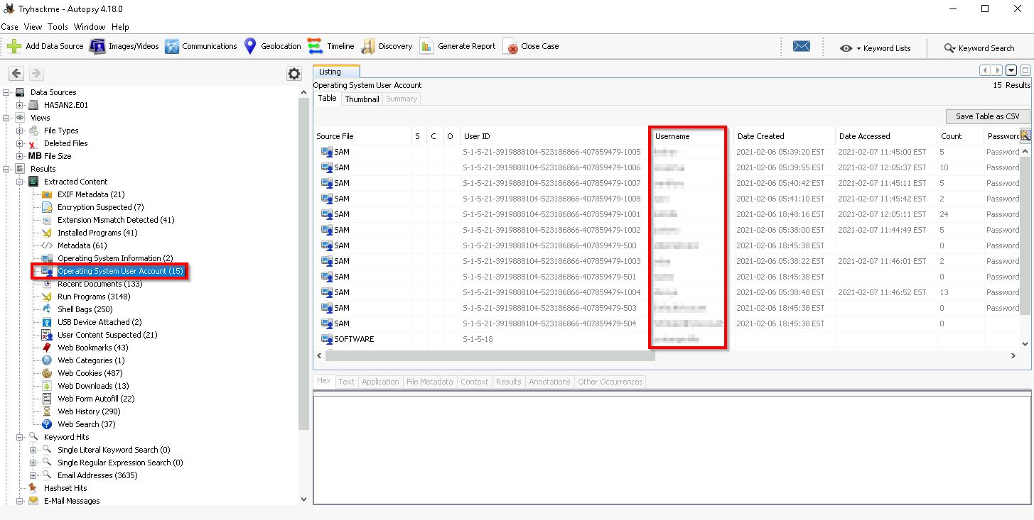Viewport: 1034px width, 520px height.
Task: Expand the File Types node
Action: click(x=21, y=131)
